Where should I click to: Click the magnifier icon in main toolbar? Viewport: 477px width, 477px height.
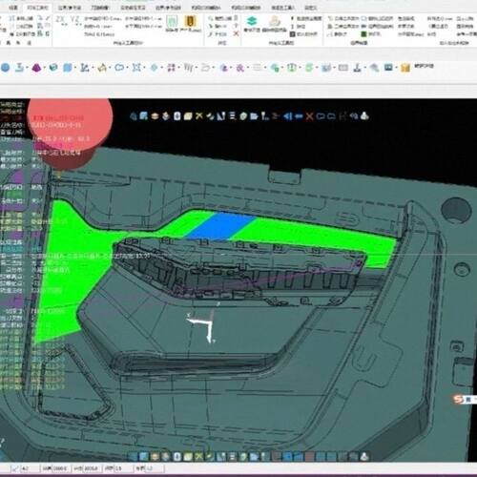pos(374,68)
